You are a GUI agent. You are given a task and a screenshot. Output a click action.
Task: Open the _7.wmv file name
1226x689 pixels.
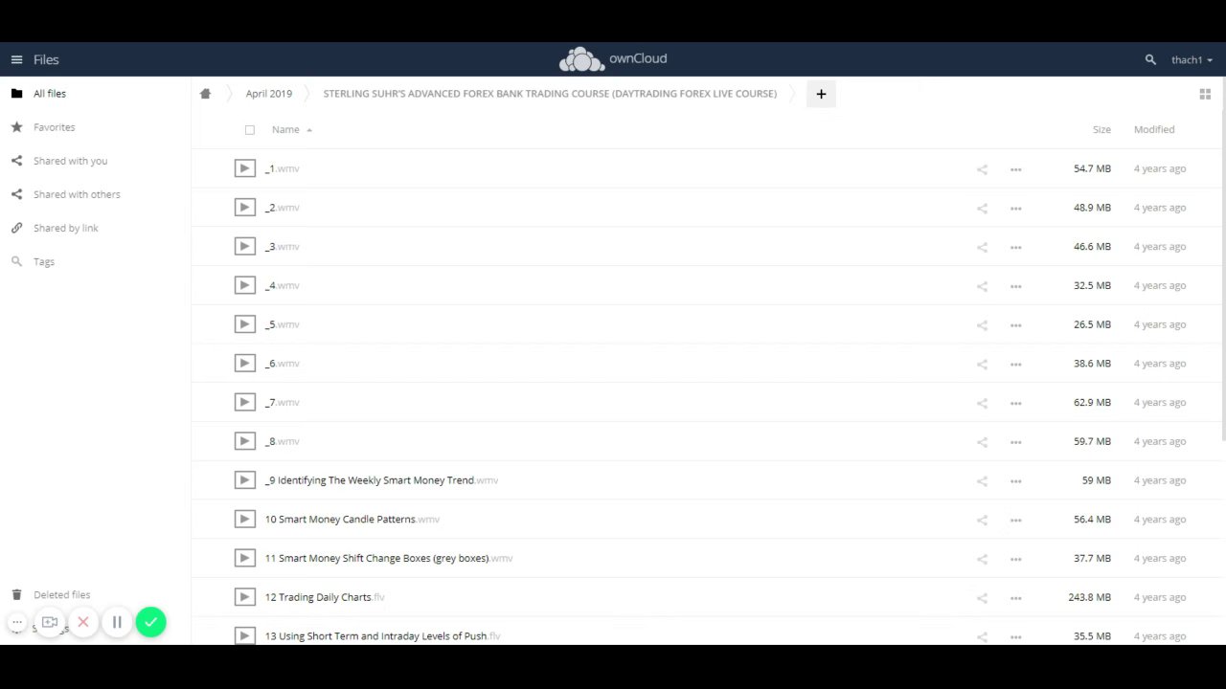[x=282, y=402]
